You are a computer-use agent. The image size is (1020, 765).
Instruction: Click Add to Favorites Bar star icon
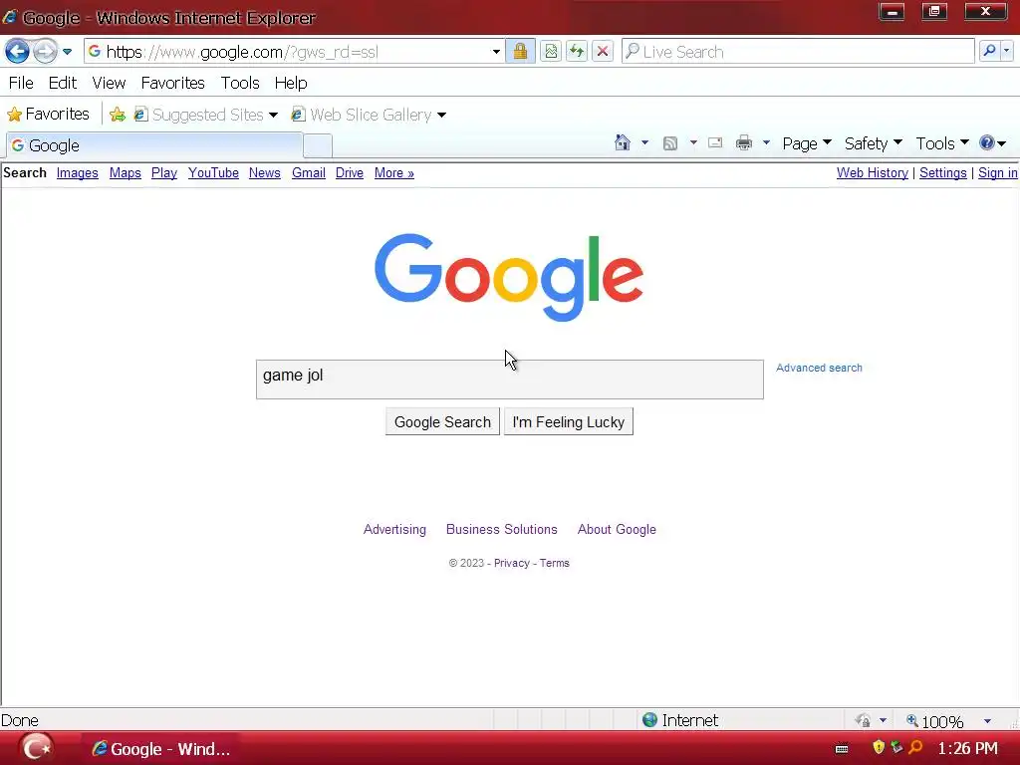(x=118, y=115)
